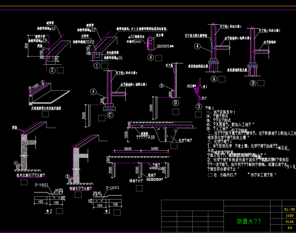Select the 1:100 scale cell

point(289,215)
